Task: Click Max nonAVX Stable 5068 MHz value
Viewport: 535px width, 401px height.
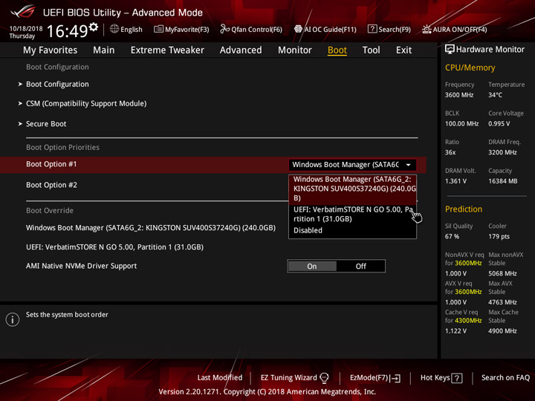Action: tap(502, 273)
